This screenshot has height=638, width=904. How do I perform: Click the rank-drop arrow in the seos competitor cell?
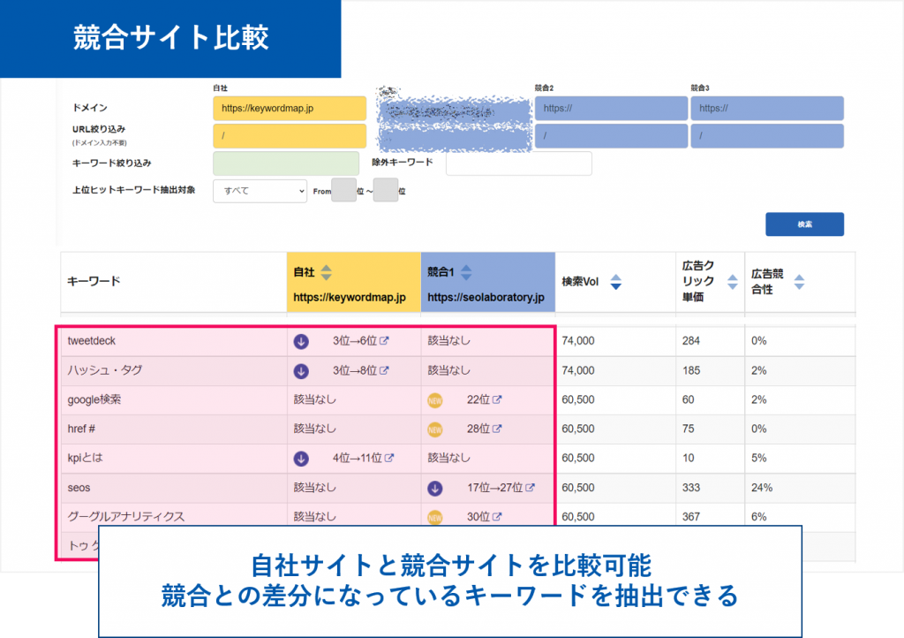pos(435,487)
